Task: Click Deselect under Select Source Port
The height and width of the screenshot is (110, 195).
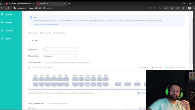Action: click(x=49, y=68)
